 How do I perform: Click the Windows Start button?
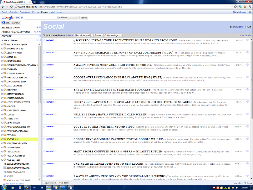click(x=4, y=188)
